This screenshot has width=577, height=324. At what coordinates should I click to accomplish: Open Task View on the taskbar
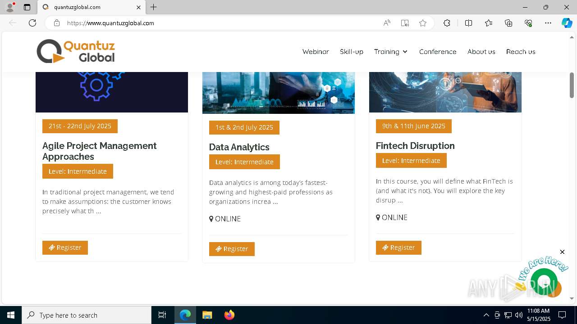coord(162,315)
